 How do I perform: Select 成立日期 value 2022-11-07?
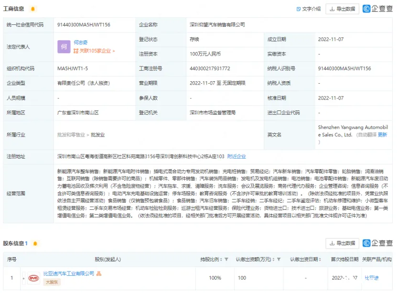(x=331, y=39)
